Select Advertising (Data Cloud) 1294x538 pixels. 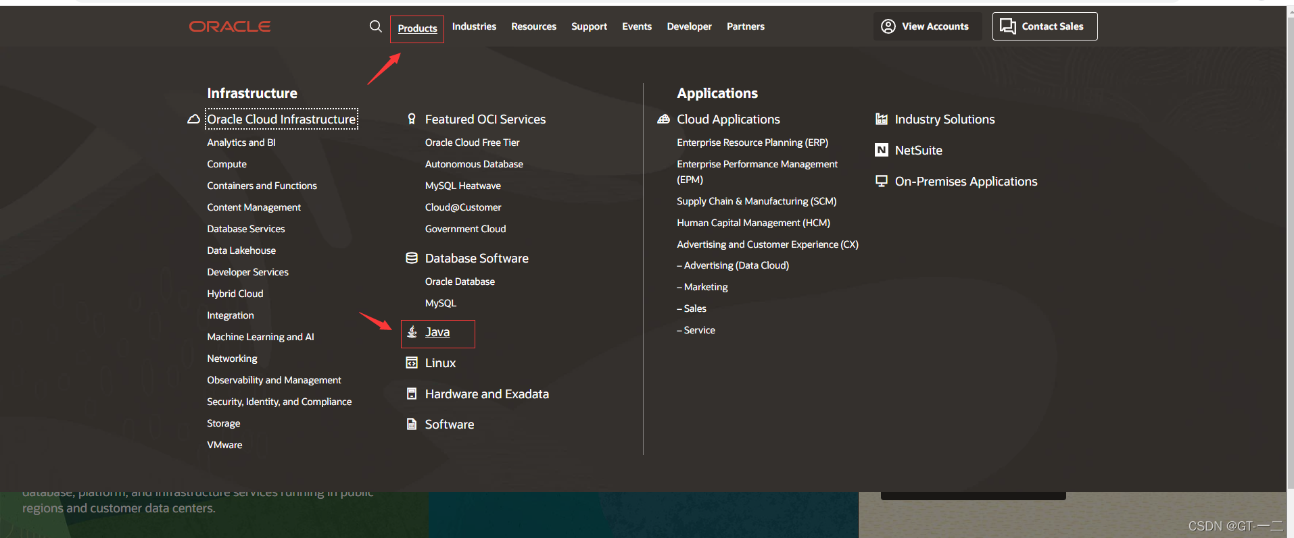733,265
